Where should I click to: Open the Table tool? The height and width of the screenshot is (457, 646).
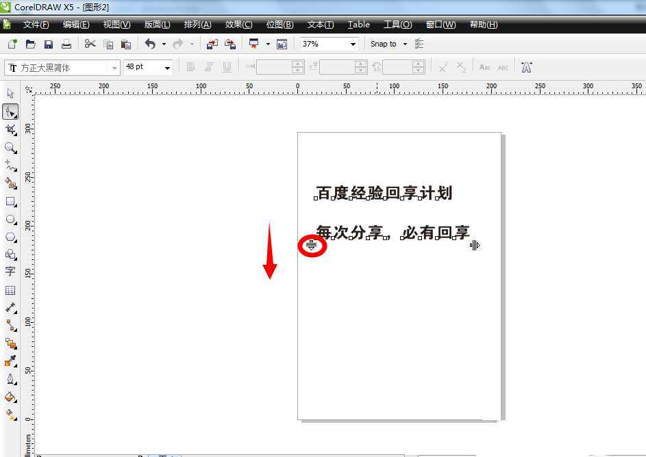(x=10, y=289)
